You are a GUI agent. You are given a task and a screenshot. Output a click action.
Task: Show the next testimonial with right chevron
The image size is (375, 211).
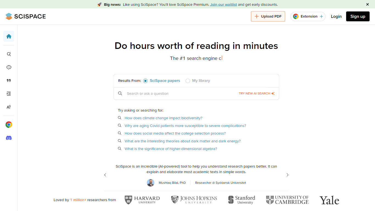pyautogui.click(x=287, y=175)
